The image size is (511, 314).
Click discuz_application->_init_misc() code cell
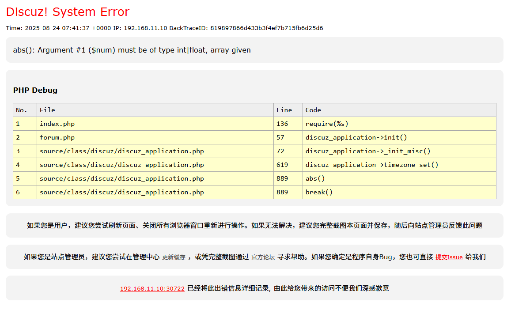point(400,151)
